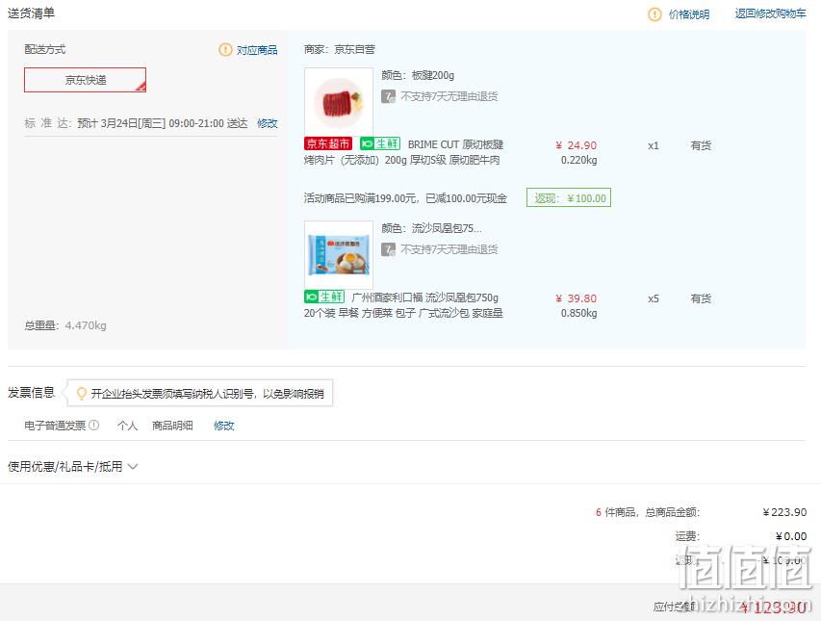Click the info icon beside 电子普通发票
Screen dimensions: 821x621
point(93,426)
